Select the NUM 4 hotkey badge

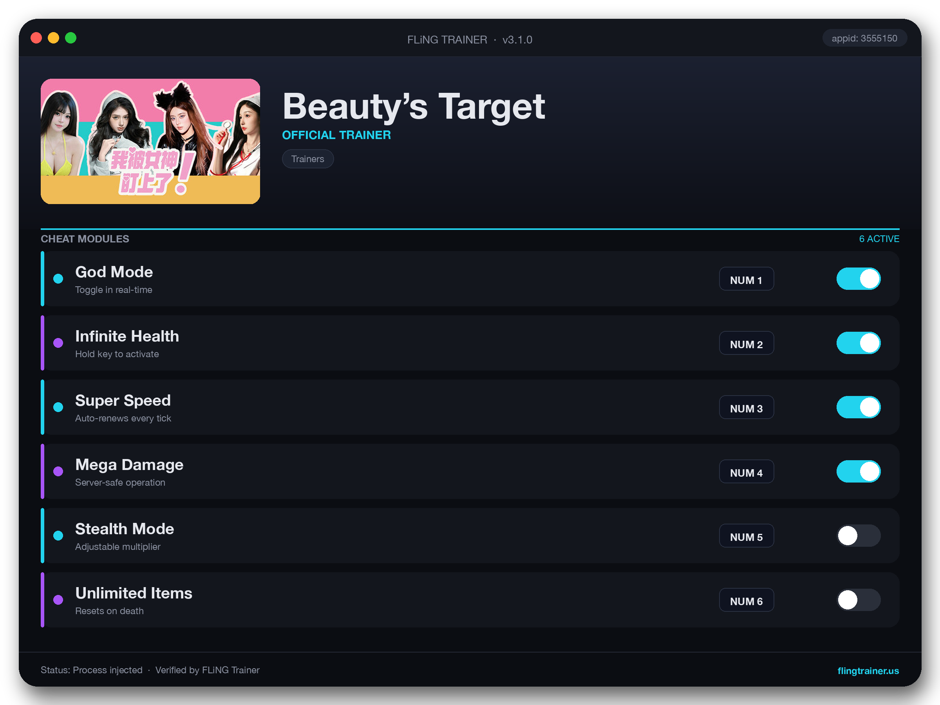746,471
